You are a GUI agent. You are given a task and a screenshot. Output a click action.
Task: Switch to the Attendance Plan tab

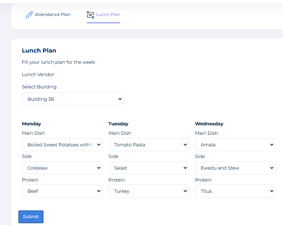pyautogui.click(x=52, y=14)
